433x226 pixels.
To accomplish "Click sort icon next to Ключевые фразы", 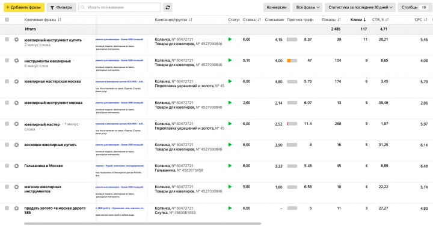I will pos(60,20).
